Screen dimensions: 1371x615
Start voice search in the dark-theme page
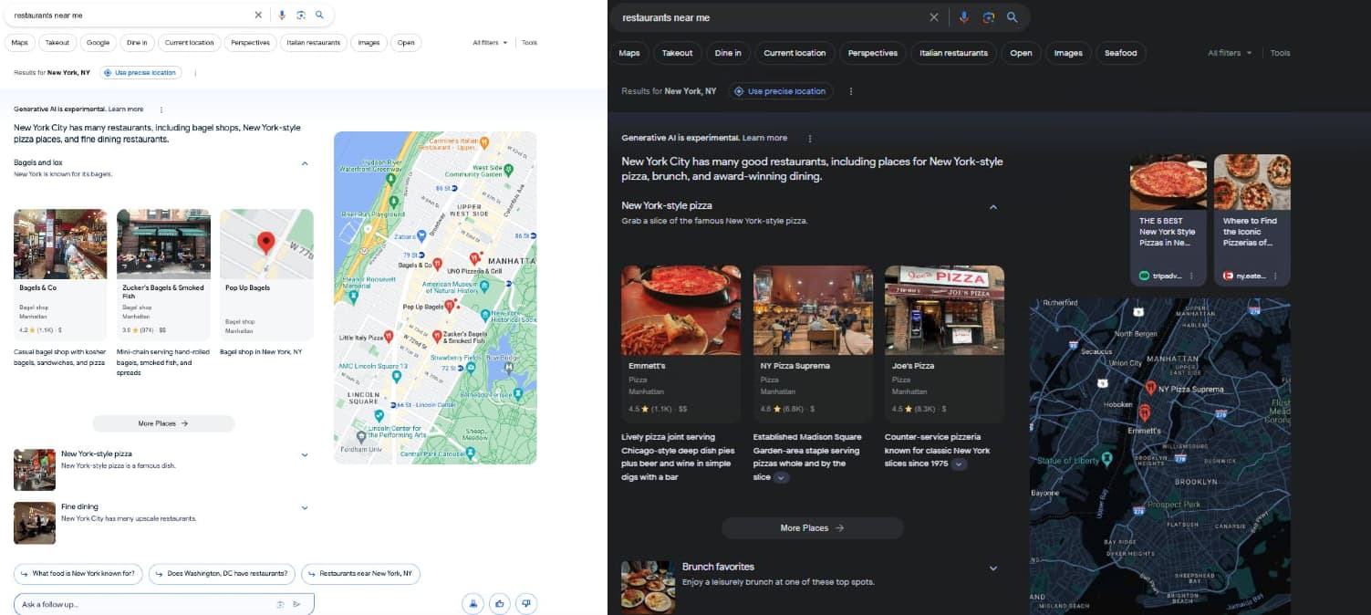tap(964, 17)
